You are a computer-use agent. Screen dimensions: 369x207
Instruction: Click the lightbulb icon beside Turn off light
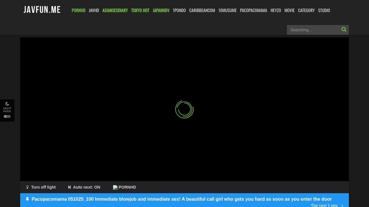click(27, 187)
